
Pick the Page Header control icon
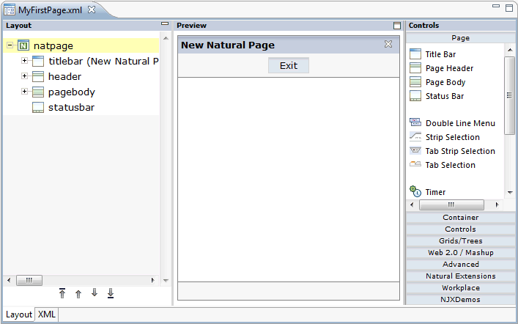(x=415, y=68)
